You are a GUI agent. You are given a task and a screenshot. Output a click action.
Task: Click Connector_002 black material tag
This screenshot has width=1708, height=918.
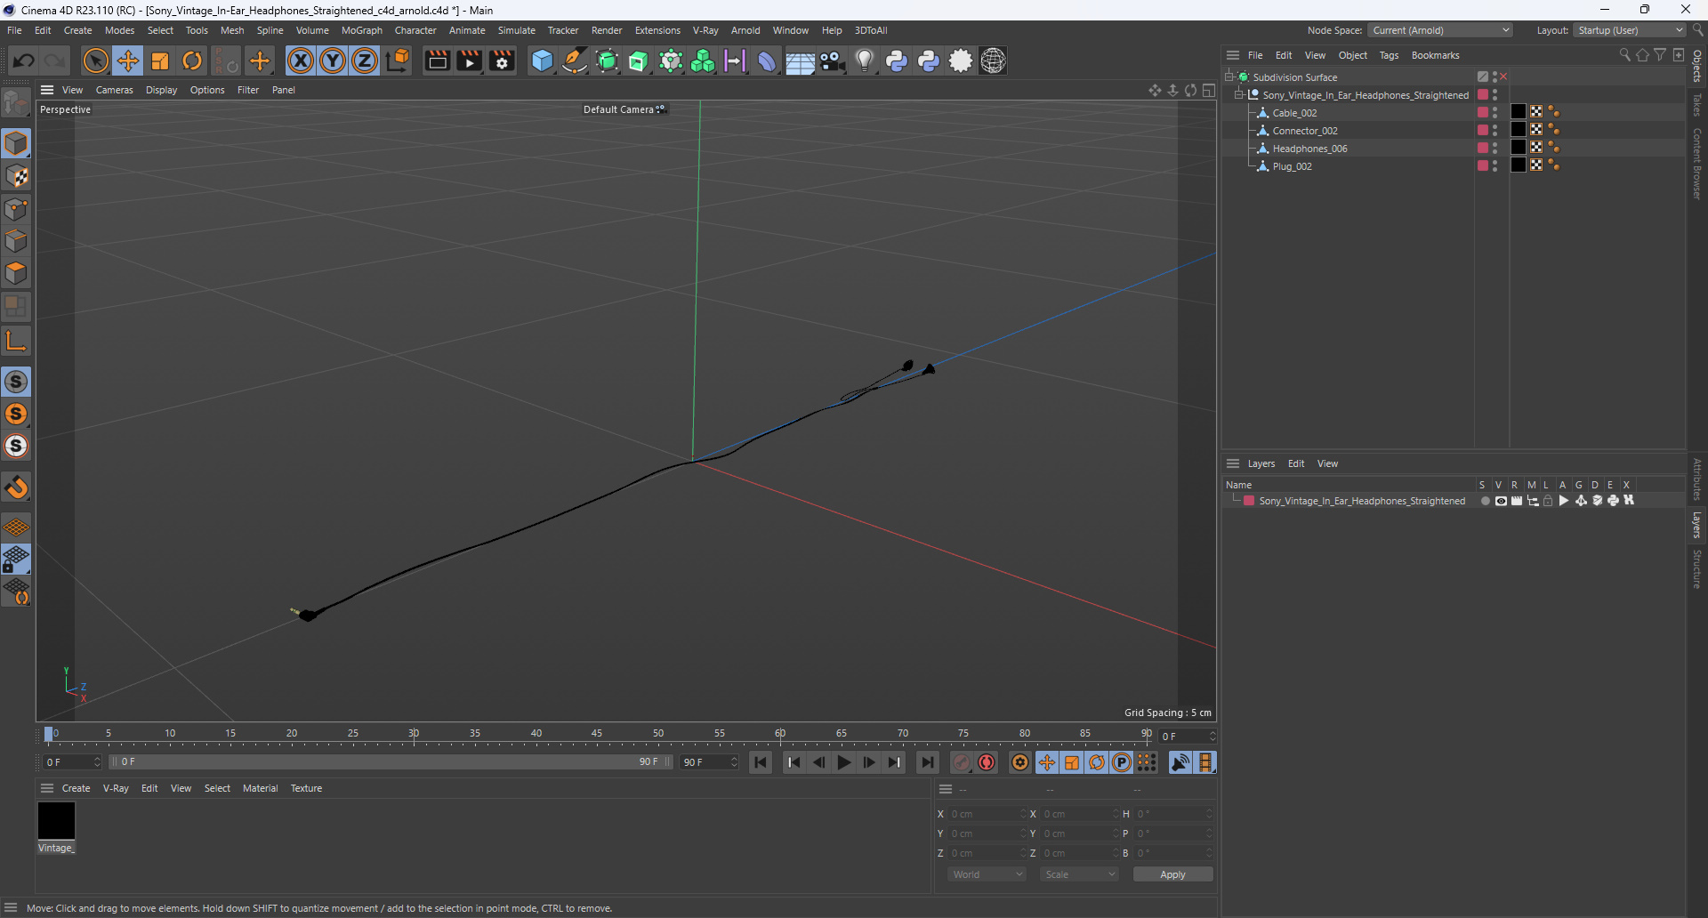[x=1519, y=130]
